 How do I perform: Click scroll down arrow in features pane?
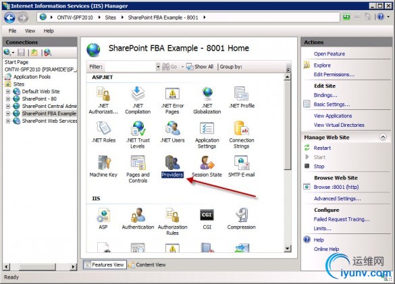(x=287, y=249)
